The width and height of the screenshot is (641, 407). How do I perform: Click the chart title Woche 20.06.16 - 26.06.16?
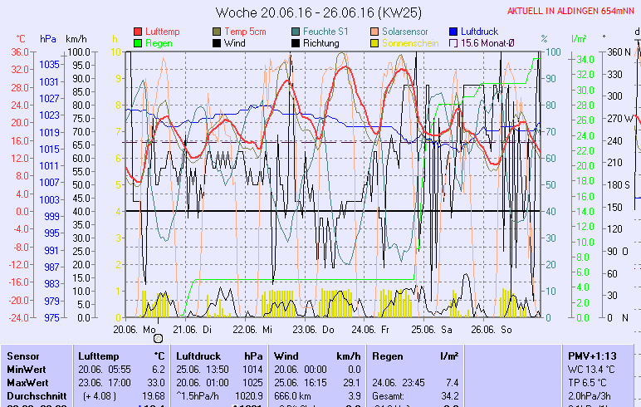coord(319,12)
